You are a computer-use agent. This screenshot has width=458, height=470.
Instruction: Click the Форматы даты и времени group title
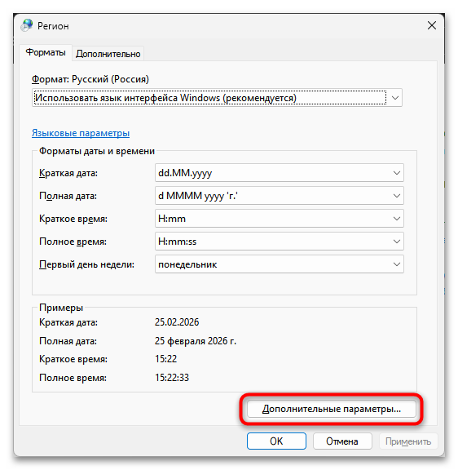(97, 151)
